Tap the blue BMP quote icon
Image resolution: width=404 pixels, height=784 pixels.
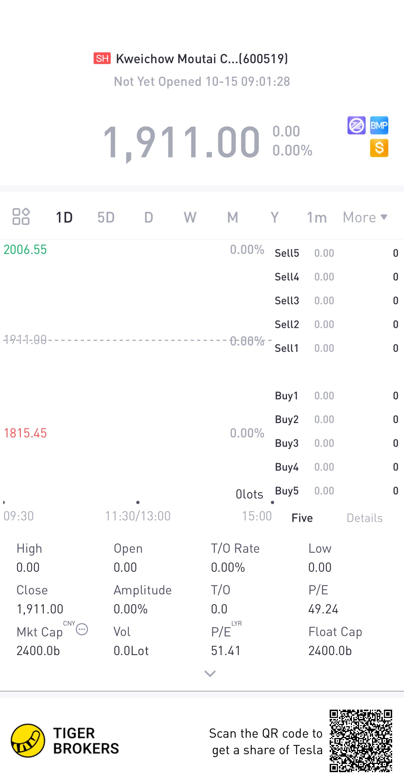pyautogui.click(x=379, y=125)
